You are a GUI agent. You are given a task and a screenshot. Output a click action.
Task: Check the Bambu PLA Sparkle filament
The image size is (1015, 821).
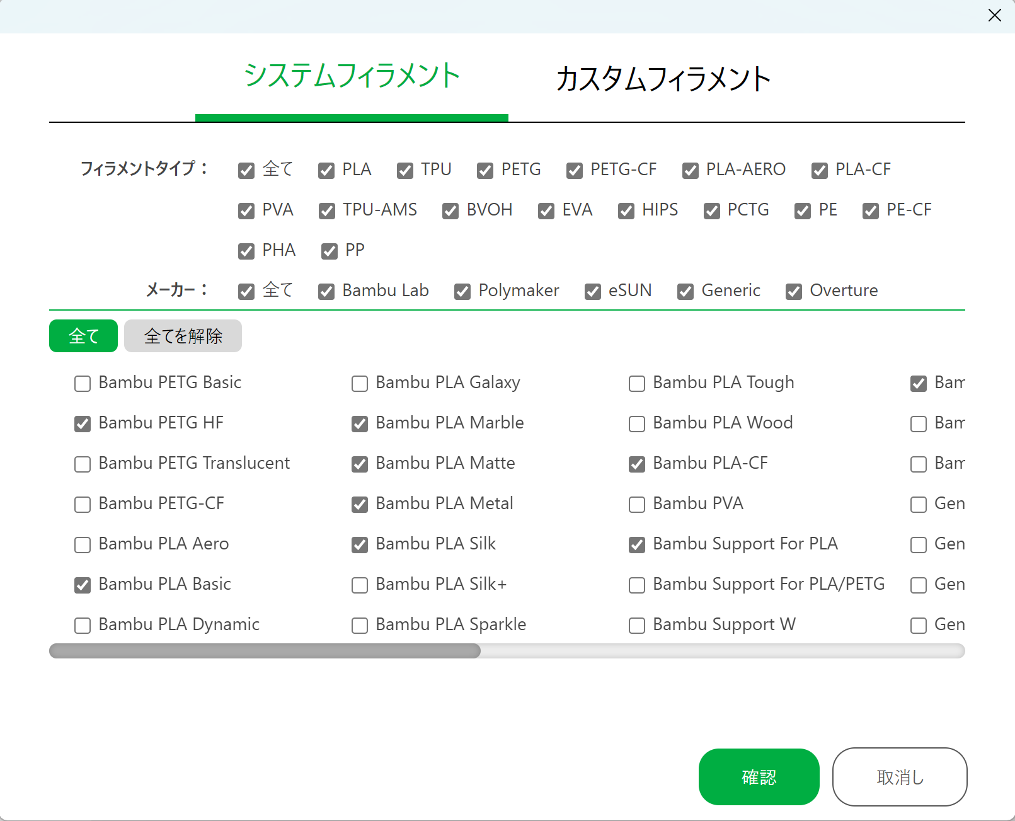(x=360, y=625)
